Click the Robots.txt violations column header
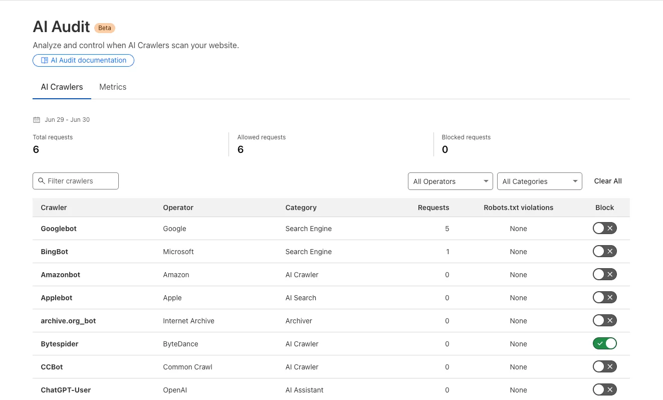663x400 pixels. pyautogui.click(x=518, y=208)
